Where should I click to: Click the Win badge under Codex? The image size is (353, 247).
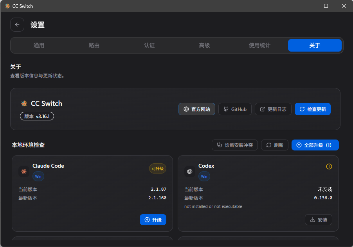tap(204, 176)
